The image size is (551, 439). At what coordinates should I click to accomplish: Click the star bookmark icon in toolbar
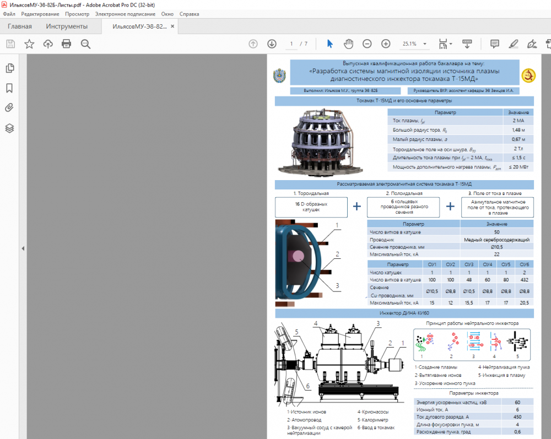tap(29, 44)
